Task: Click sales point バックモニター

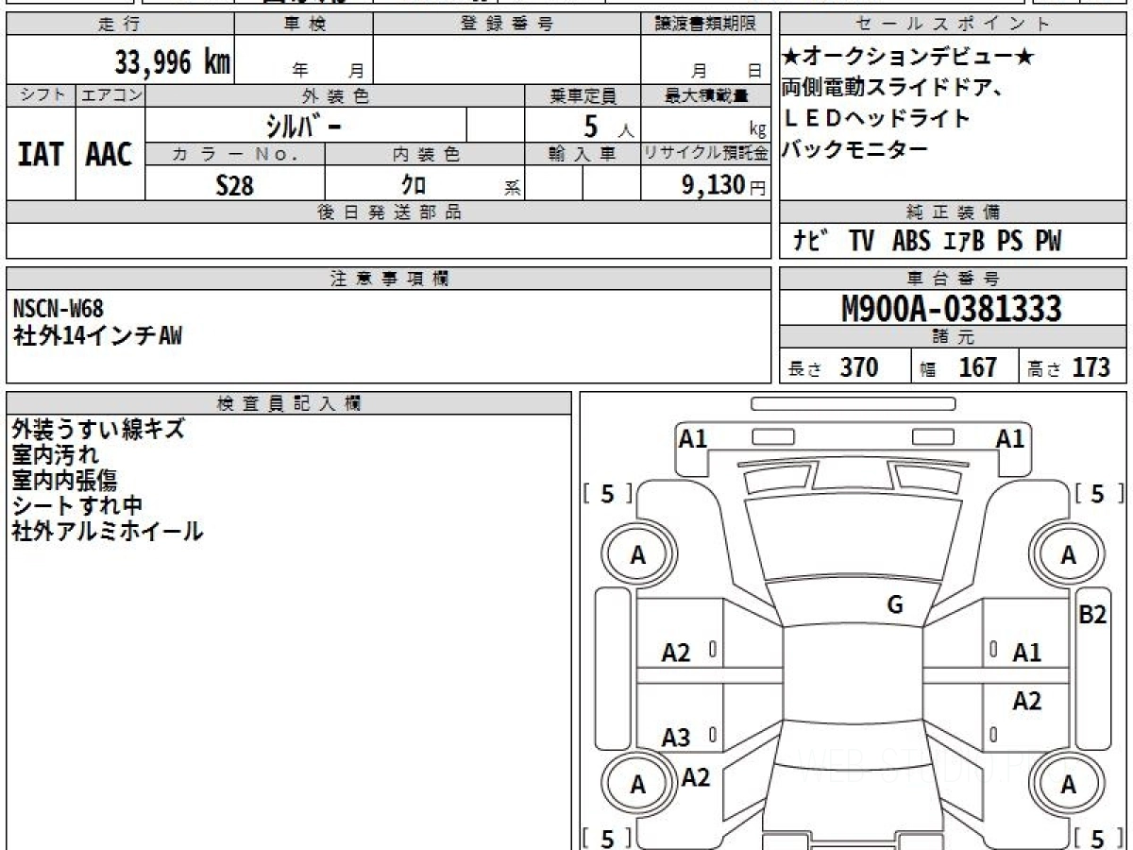Action: [x=855, y=148]
